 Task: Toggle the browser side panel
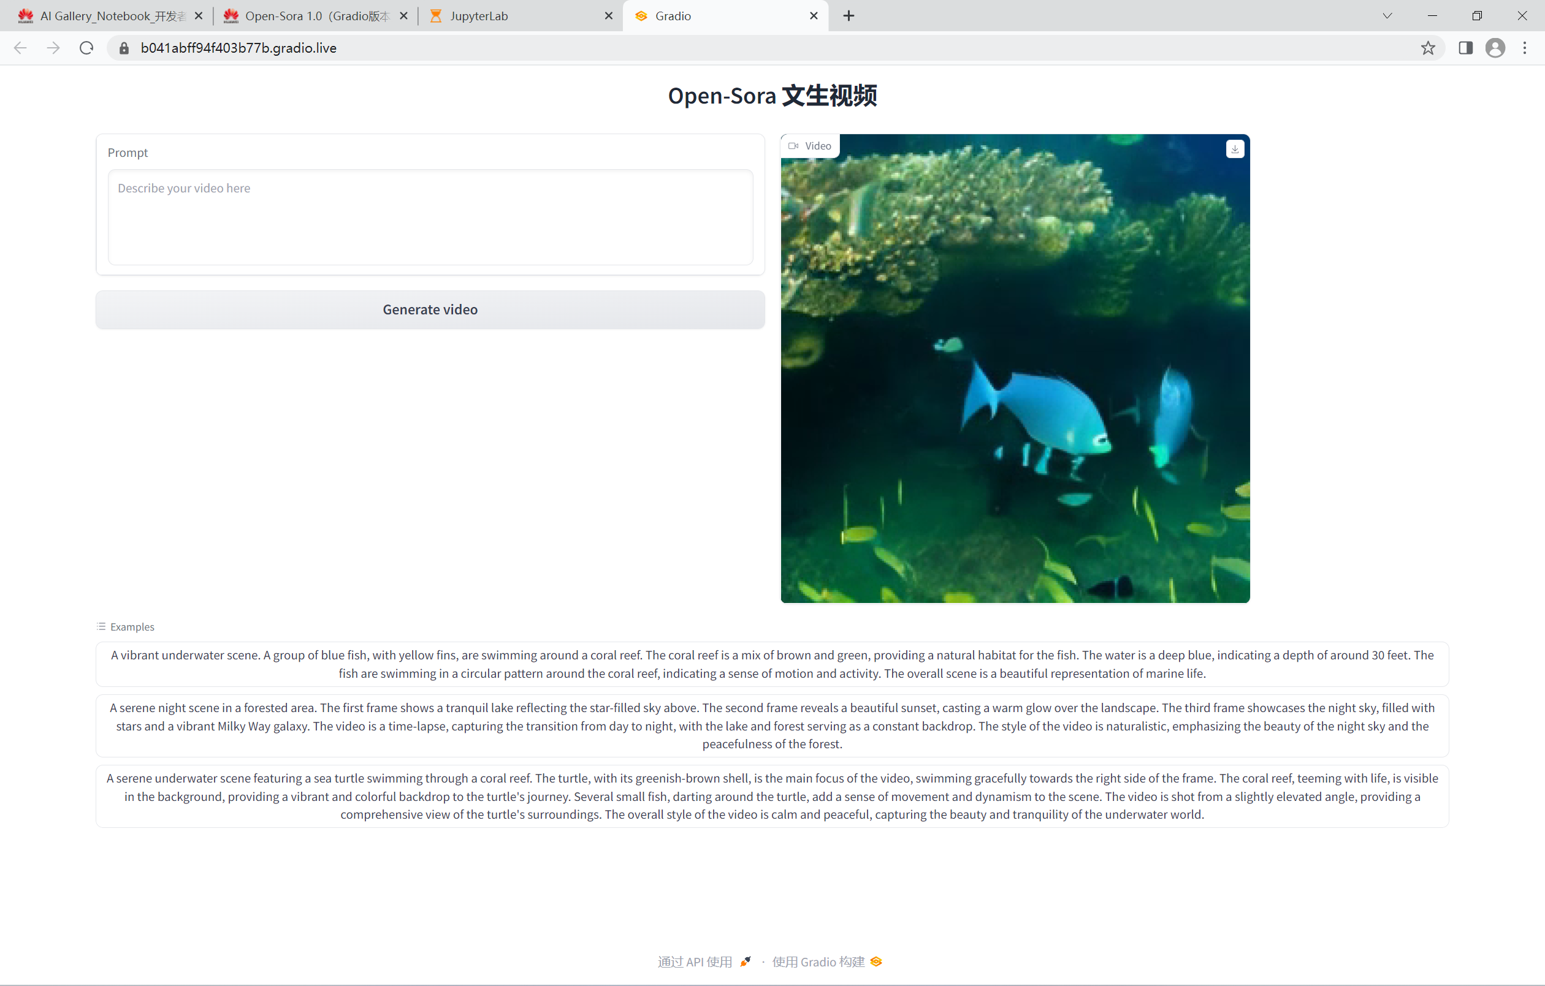1465,47
